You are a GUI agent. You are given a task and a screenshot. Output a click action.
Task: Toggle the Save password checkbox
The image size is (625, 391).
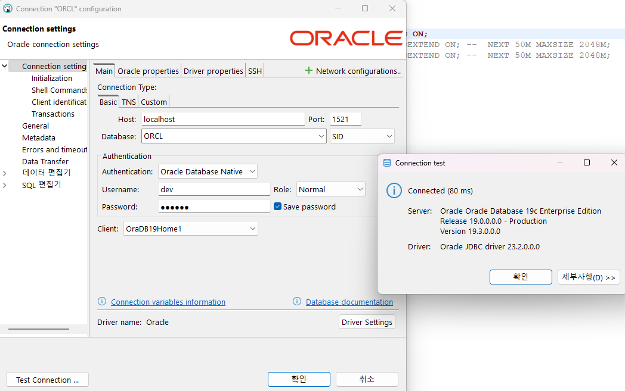coord(278,207)
